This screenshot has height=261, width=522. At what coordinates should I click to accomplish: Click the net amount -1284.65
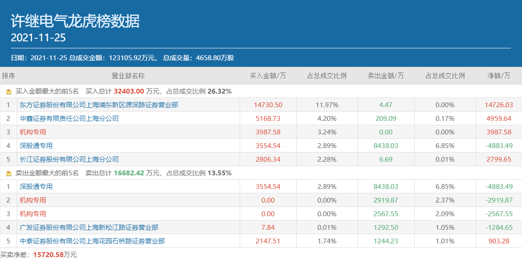pyautogui.click(x=499, y=228)
